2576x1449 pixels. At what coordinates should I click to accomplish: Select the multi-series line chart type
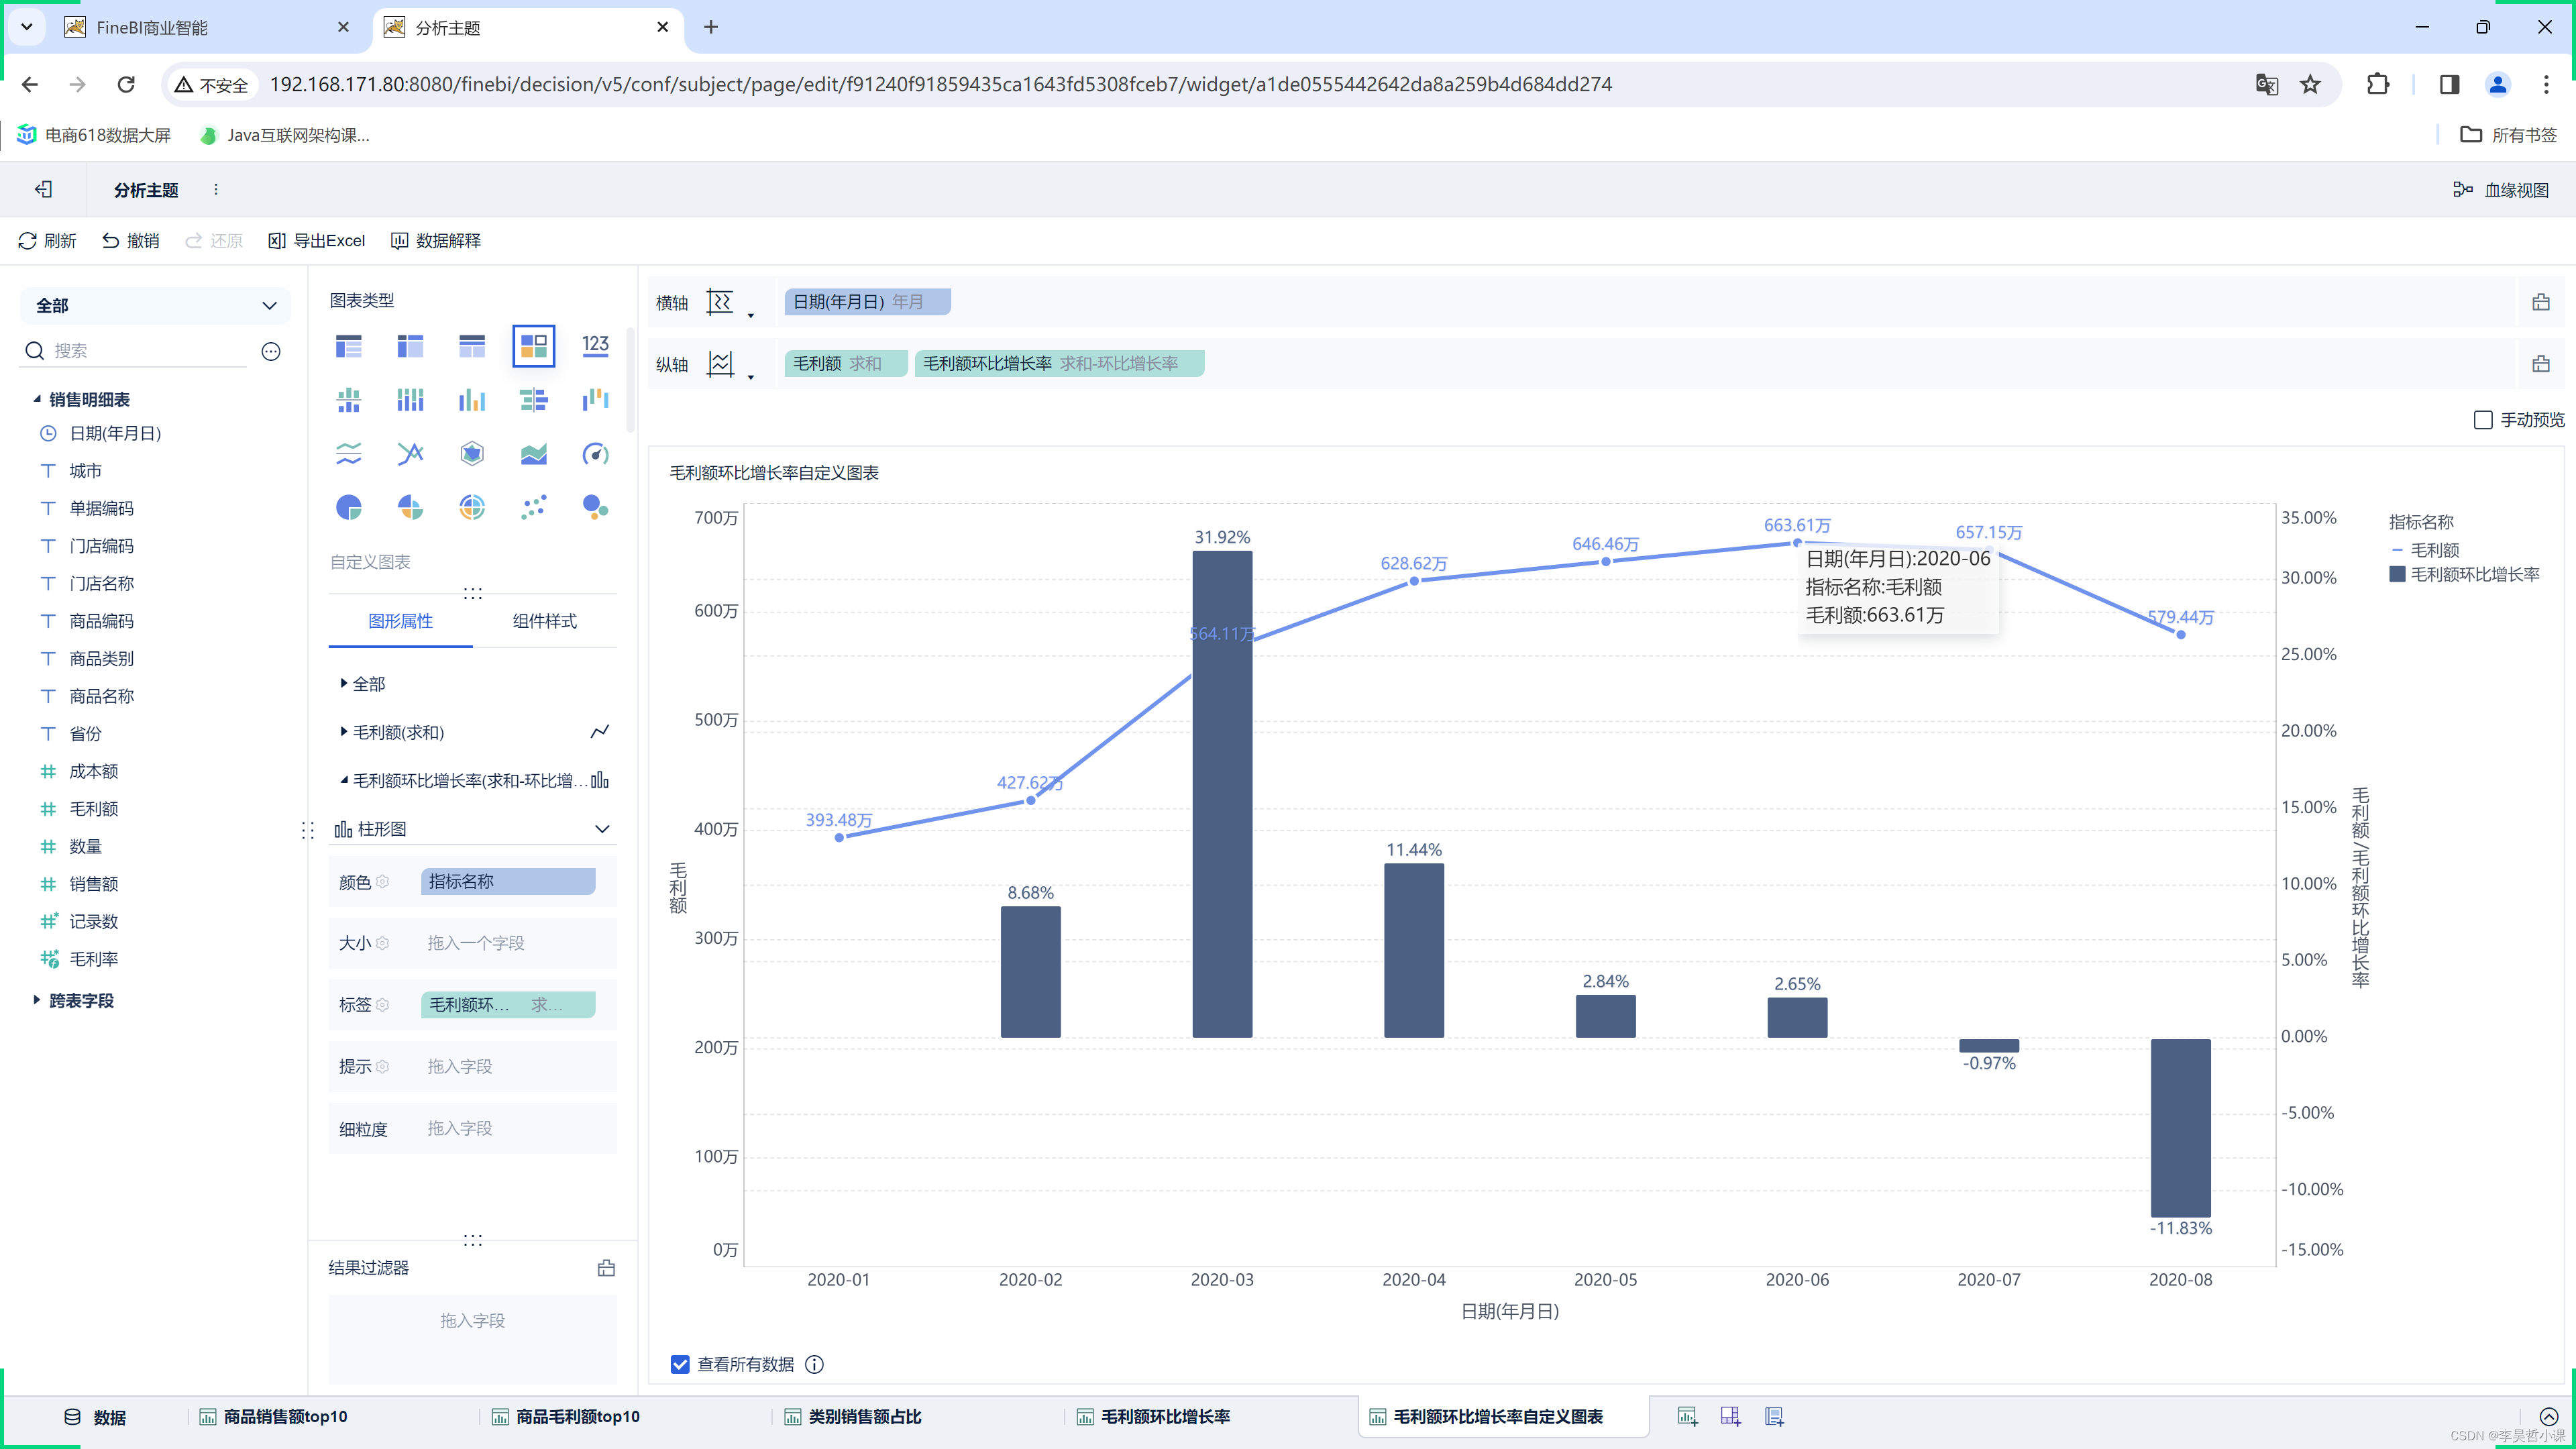tap(410, 454)
